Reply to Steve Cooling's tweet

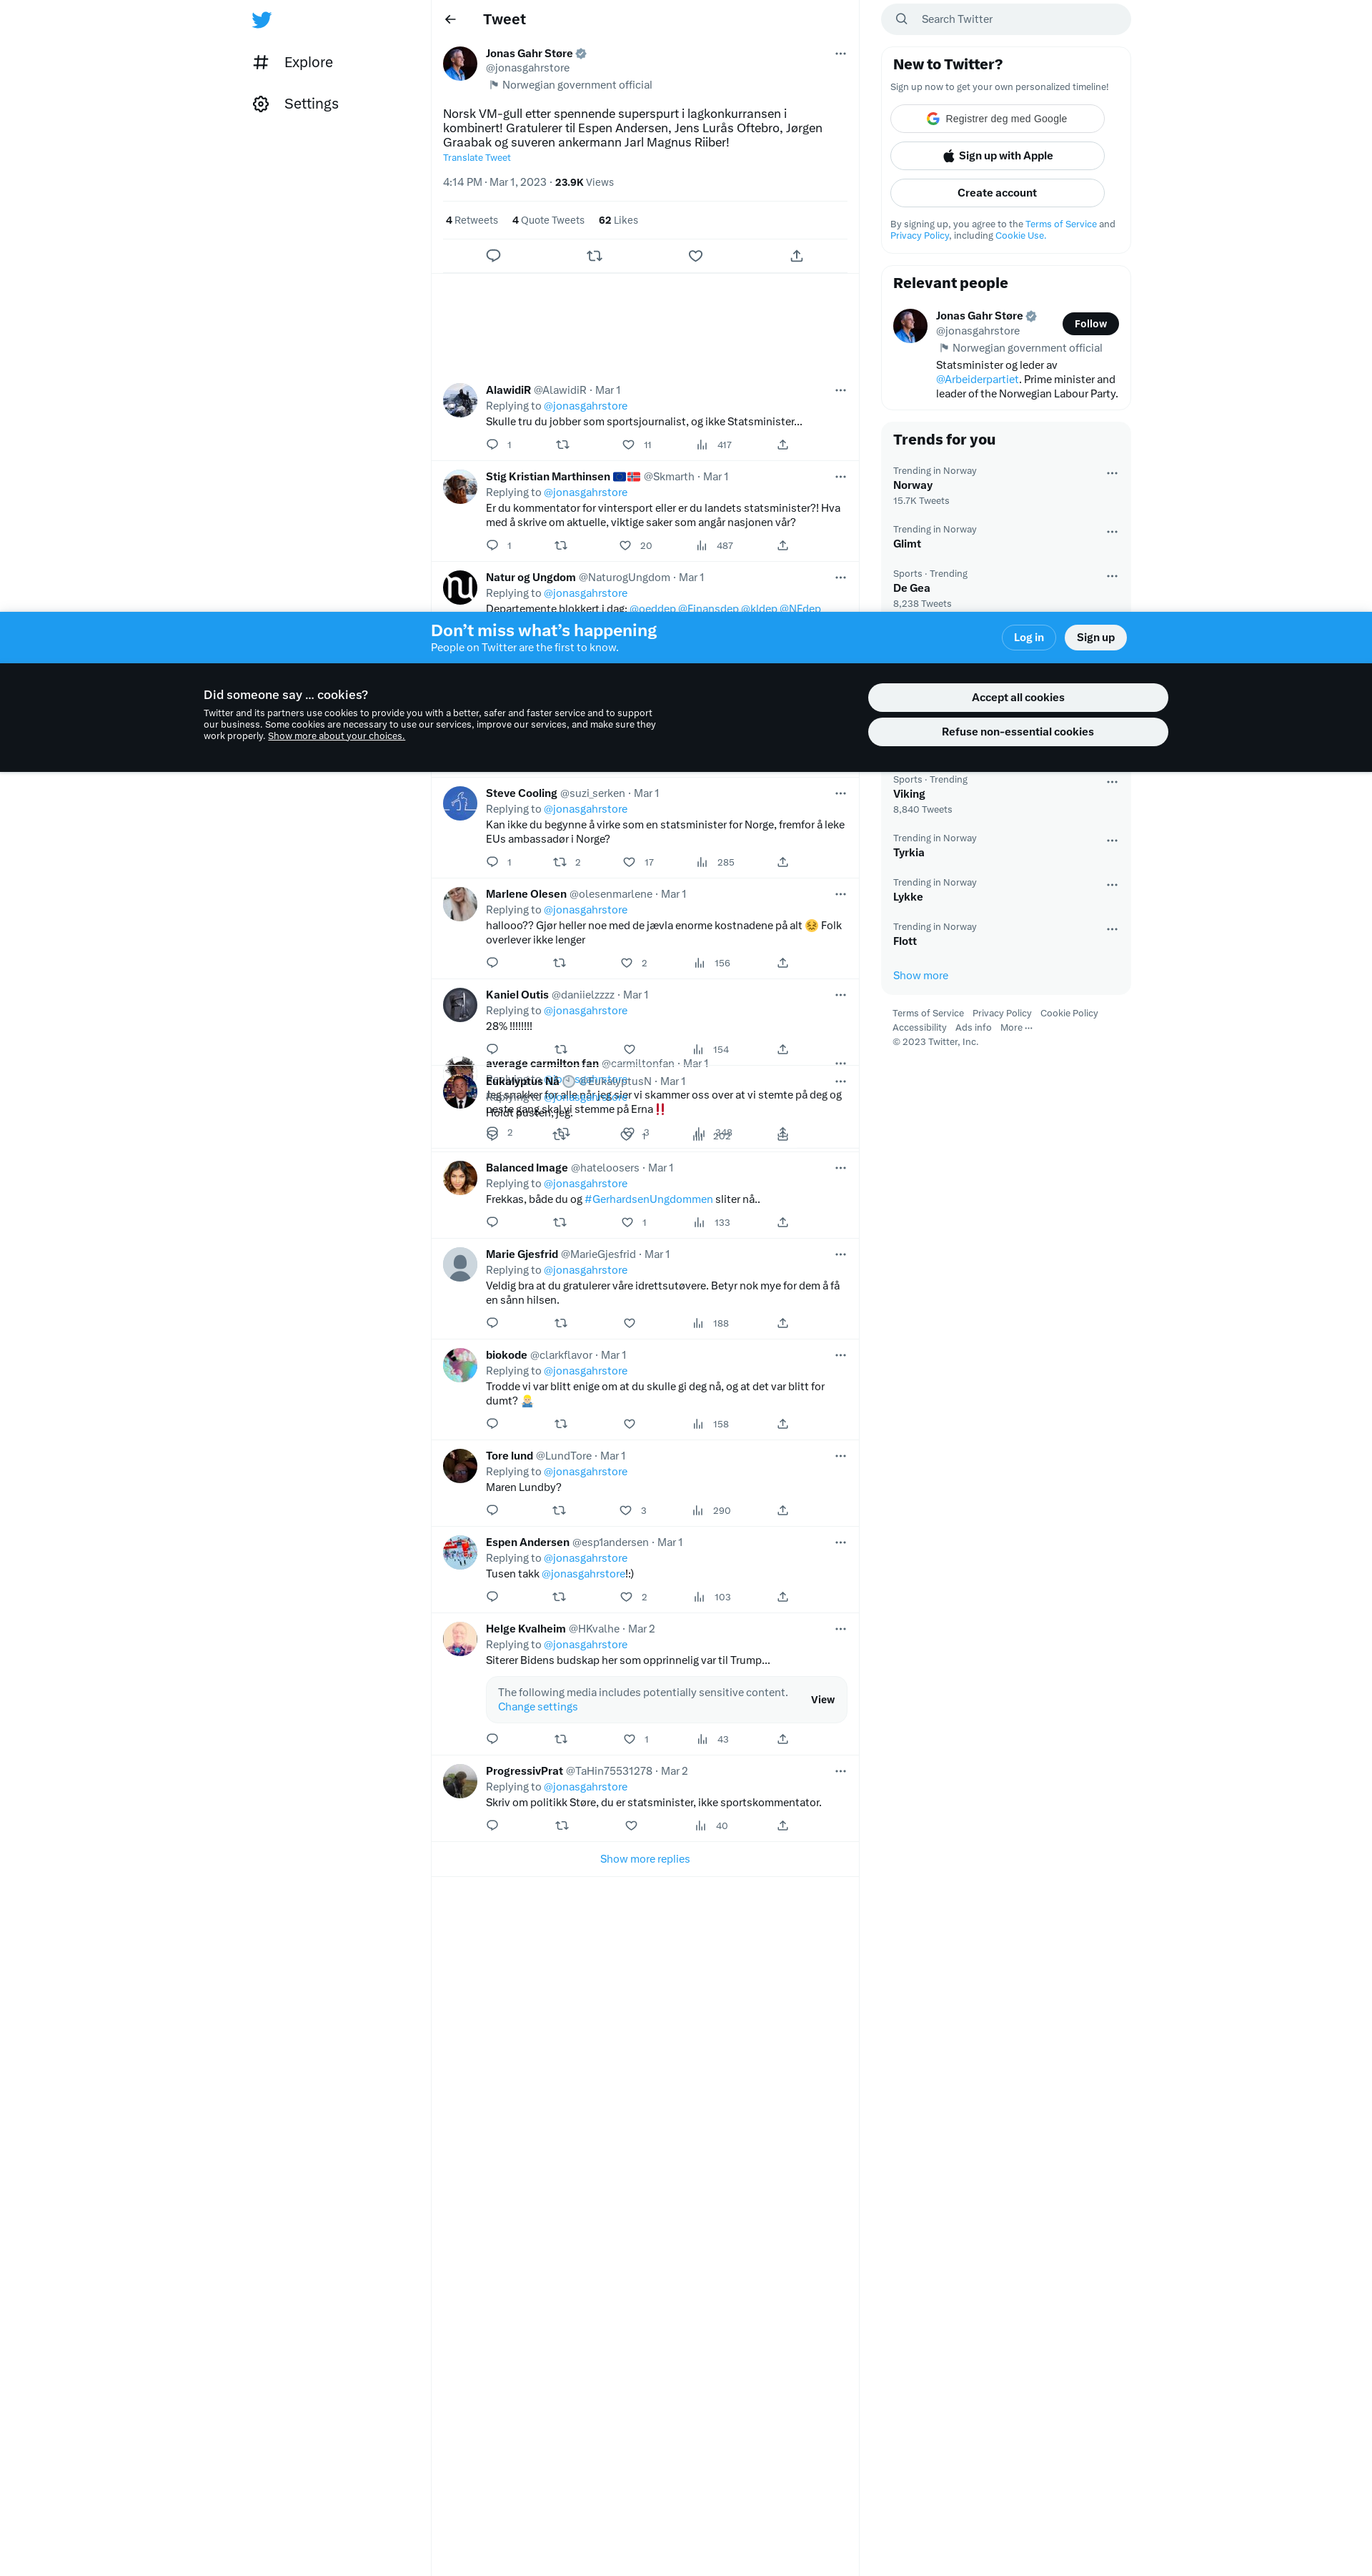[492, 862]
